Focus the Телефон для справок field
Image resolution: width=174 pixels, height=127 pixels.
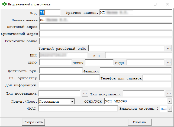click(x=157, y=78)
